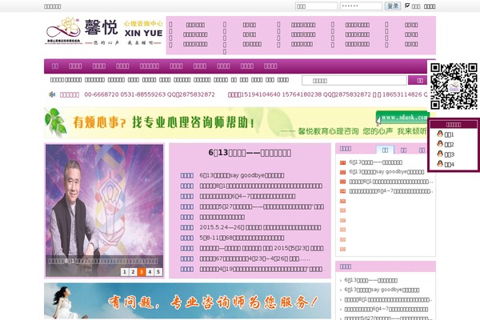Open center list article containing 'say goodbye'
Viewport: 480px width, 320px height.
pos(242,175)
